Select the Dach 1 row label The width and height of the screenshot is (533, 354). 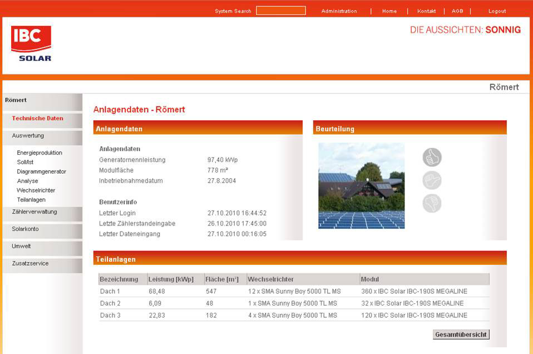click(x=110, y=292)
